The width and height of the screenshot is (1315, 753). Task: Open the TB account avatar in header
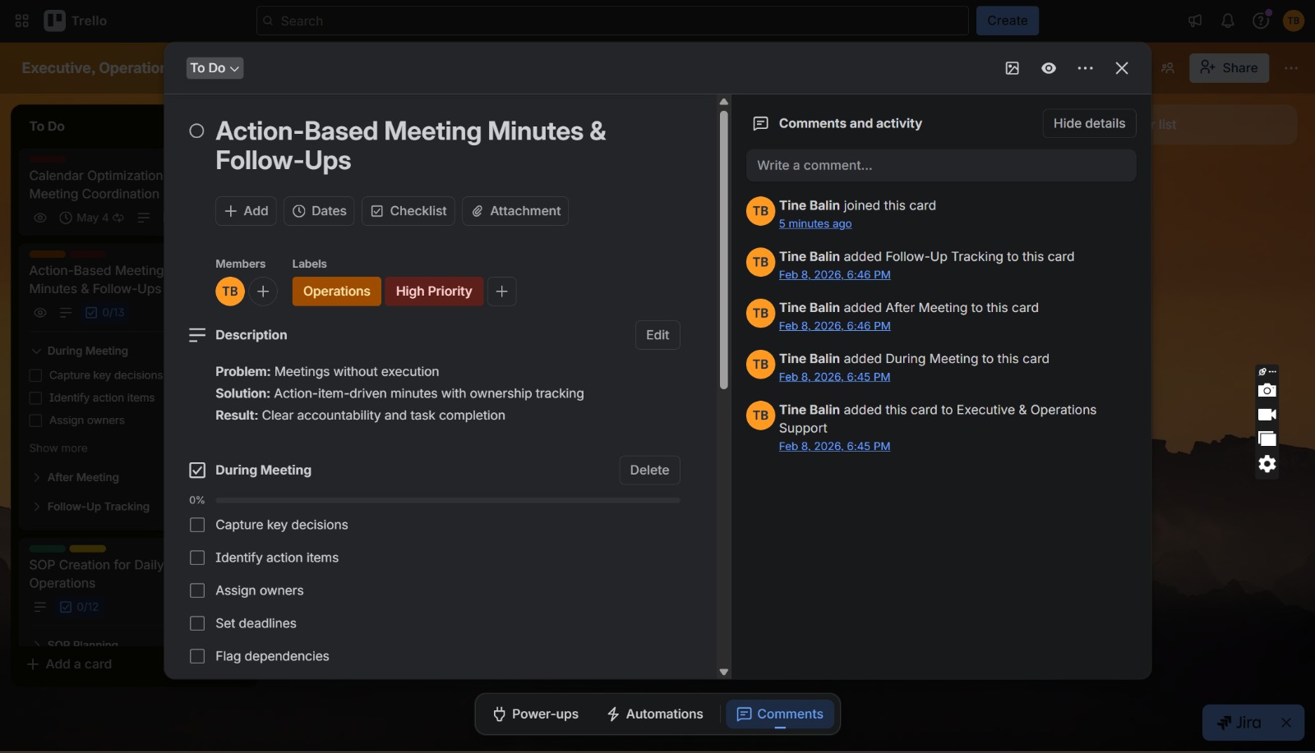coord(1294,21)
